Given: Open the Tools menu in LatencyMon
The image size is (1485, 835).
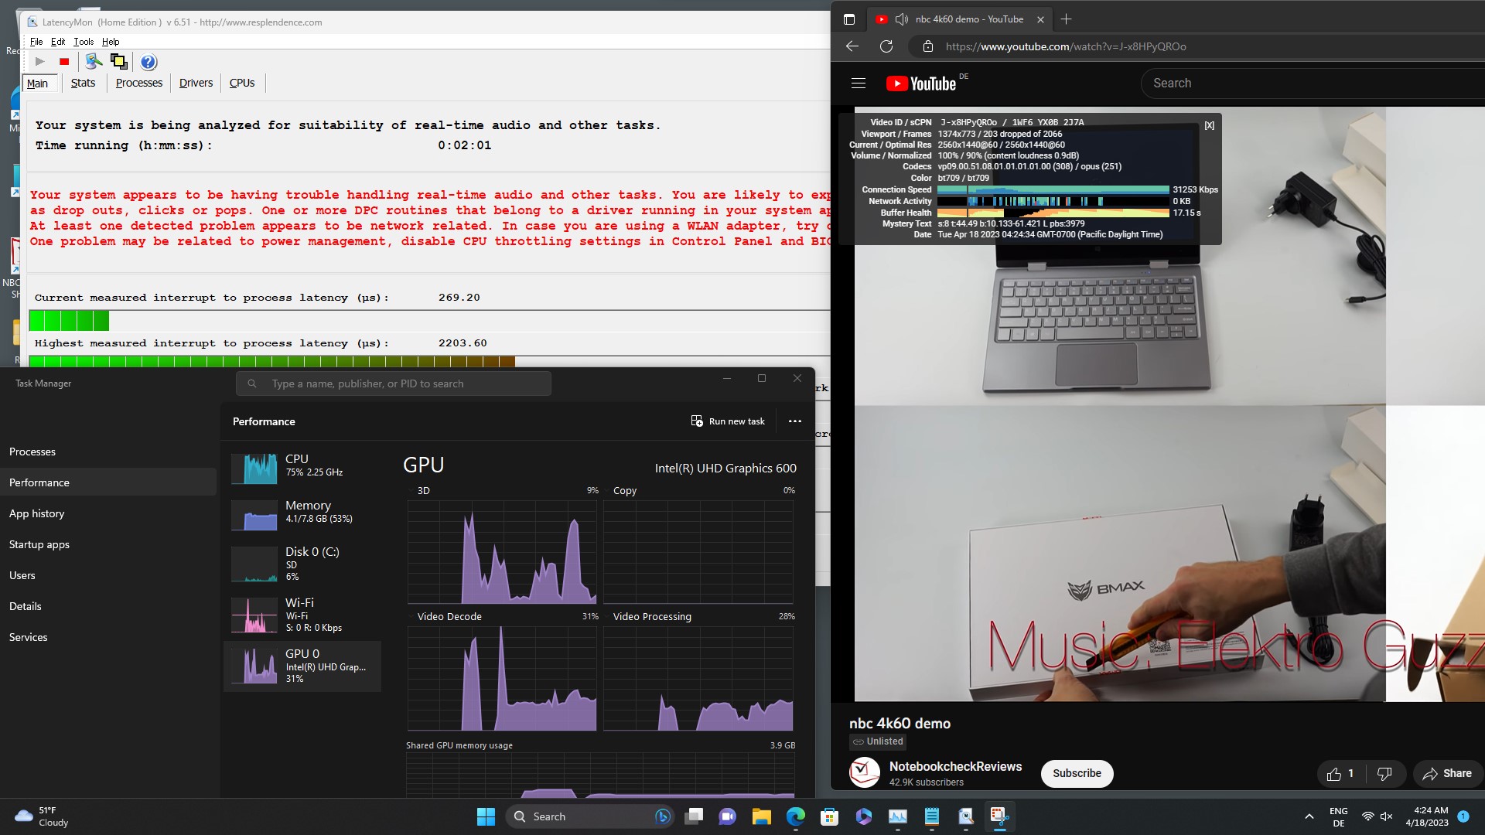Looking at the screenshot, I should pos(83,42).
